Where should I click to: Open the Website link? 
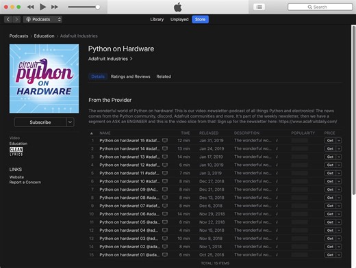tap(16, 177)
